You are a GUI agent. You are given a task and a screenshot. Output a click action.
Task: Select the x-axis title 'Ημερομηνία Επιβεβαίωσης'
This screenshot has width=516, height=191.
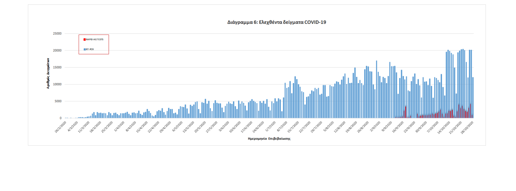tap(269, 139)
